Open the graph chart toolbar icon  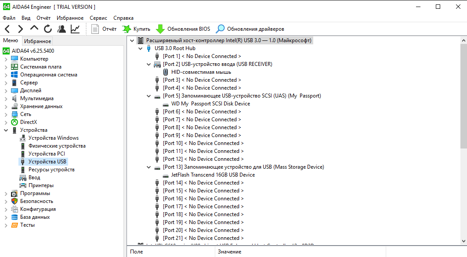coord(75,29)
